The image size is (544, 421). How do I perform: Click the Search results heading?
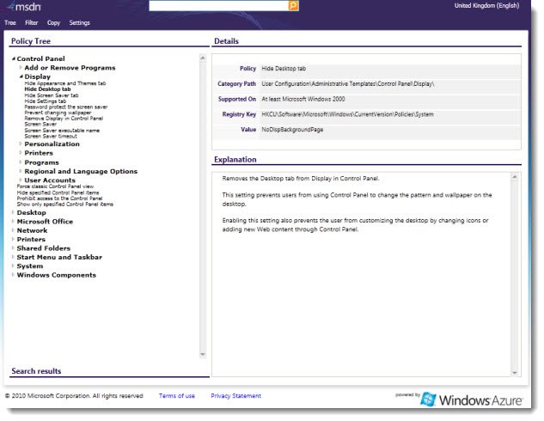(36, 370)
